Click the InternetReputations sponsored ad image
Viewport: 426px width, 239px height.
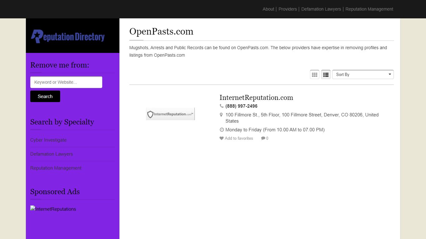tap(53, 209)
